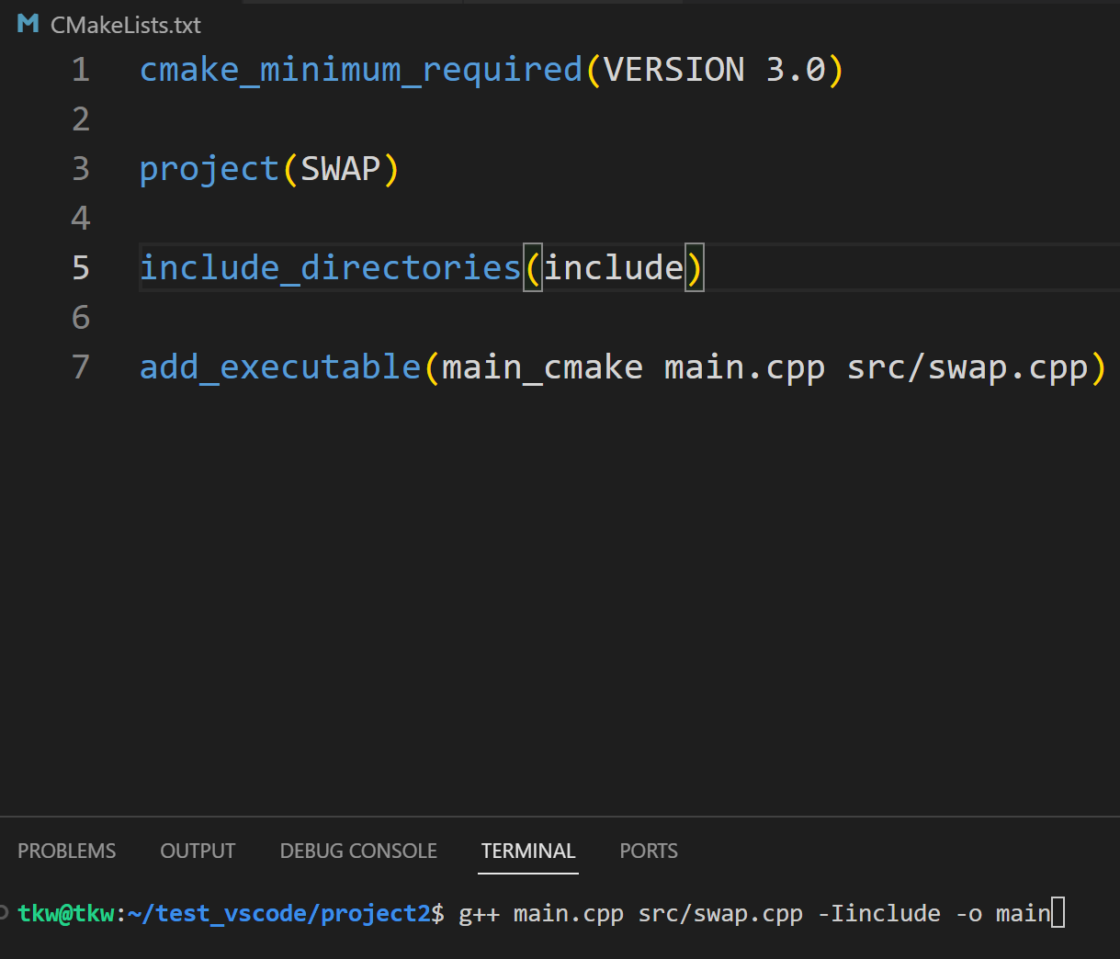Open the PORTS panel tab
The width and height of the screenshot is (1120, 959).
click(649, 851)
